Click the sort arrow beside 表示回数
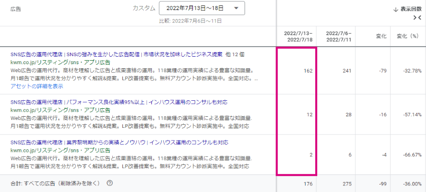426x192 pixels. tap(395, 9)
